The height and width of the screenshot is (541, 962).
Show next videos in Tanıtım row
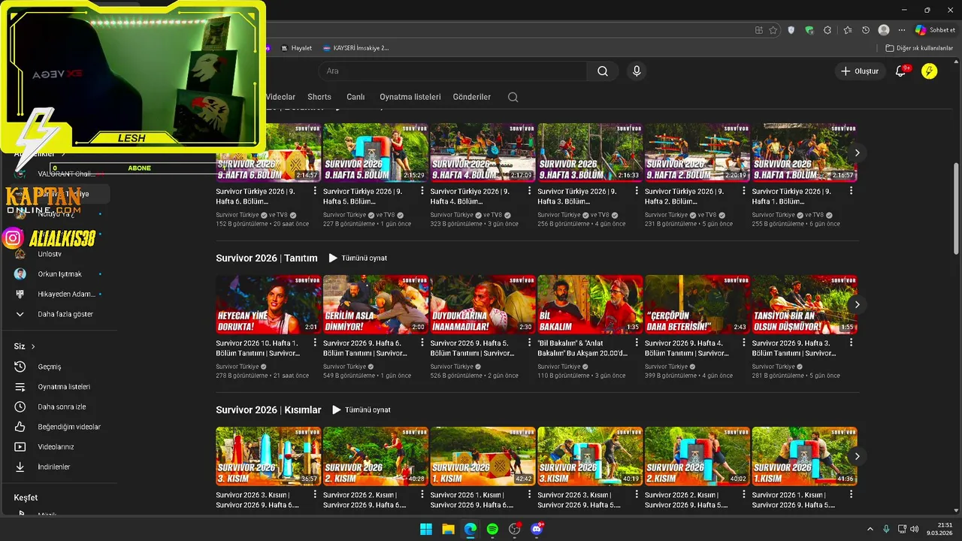point(857,304)
